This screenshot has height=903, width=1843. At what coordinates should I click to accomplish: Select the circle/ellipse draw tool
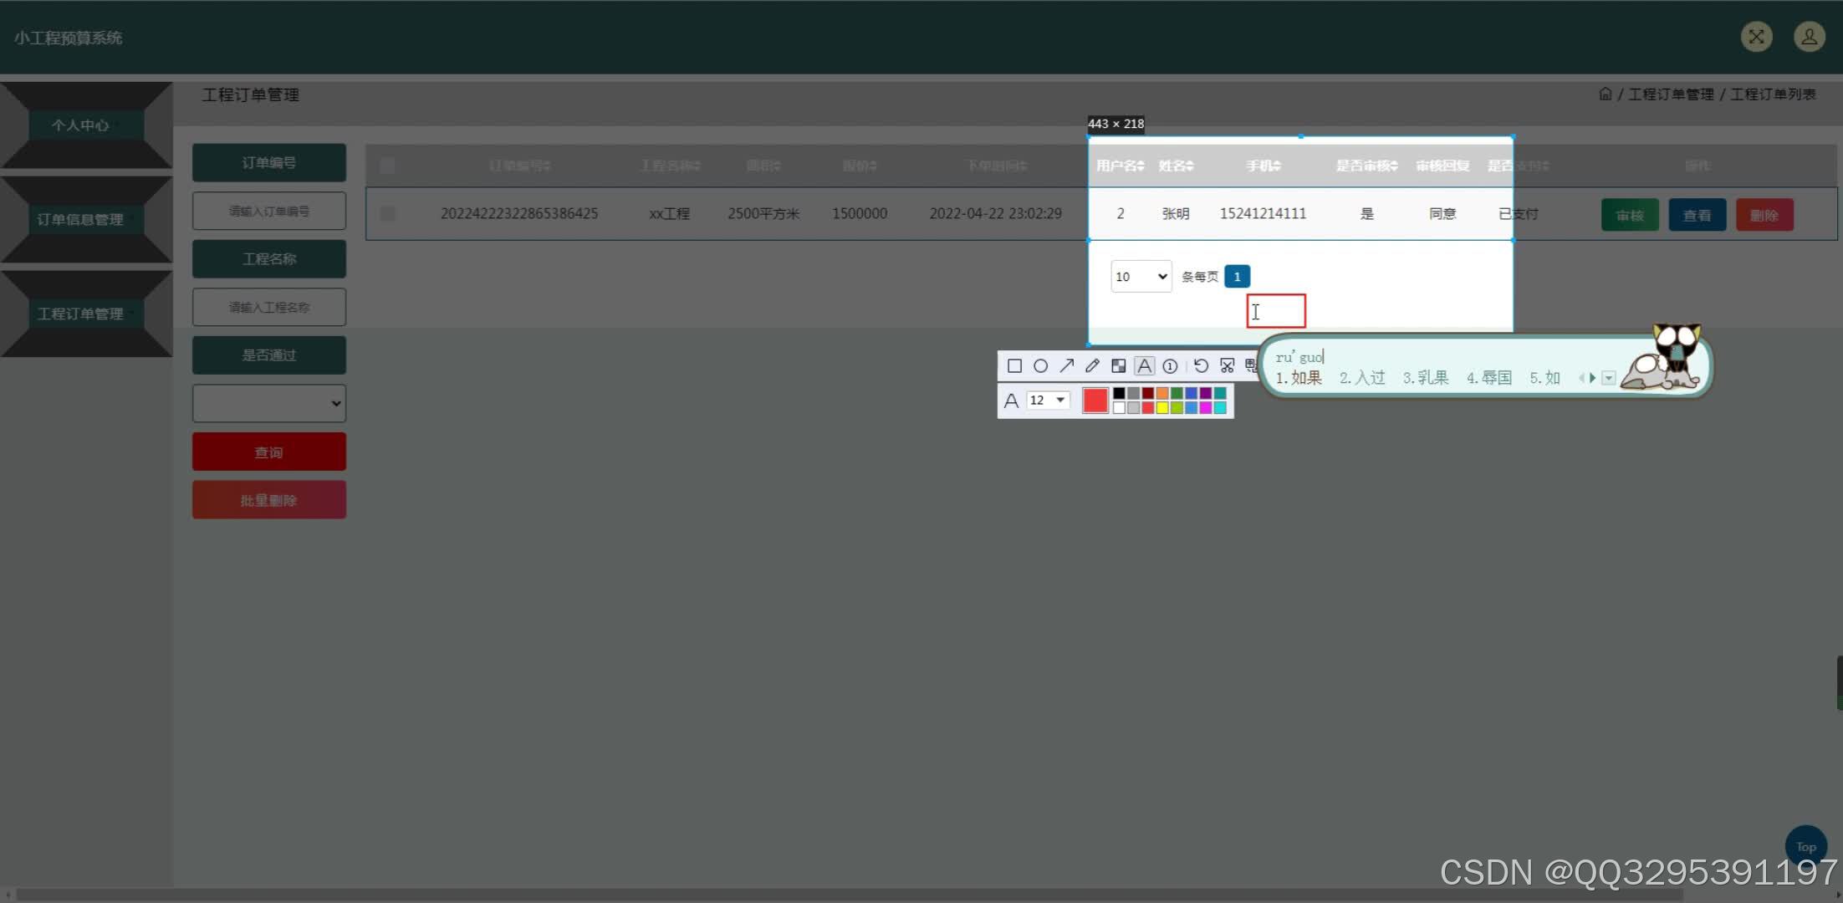(1039, 365)
